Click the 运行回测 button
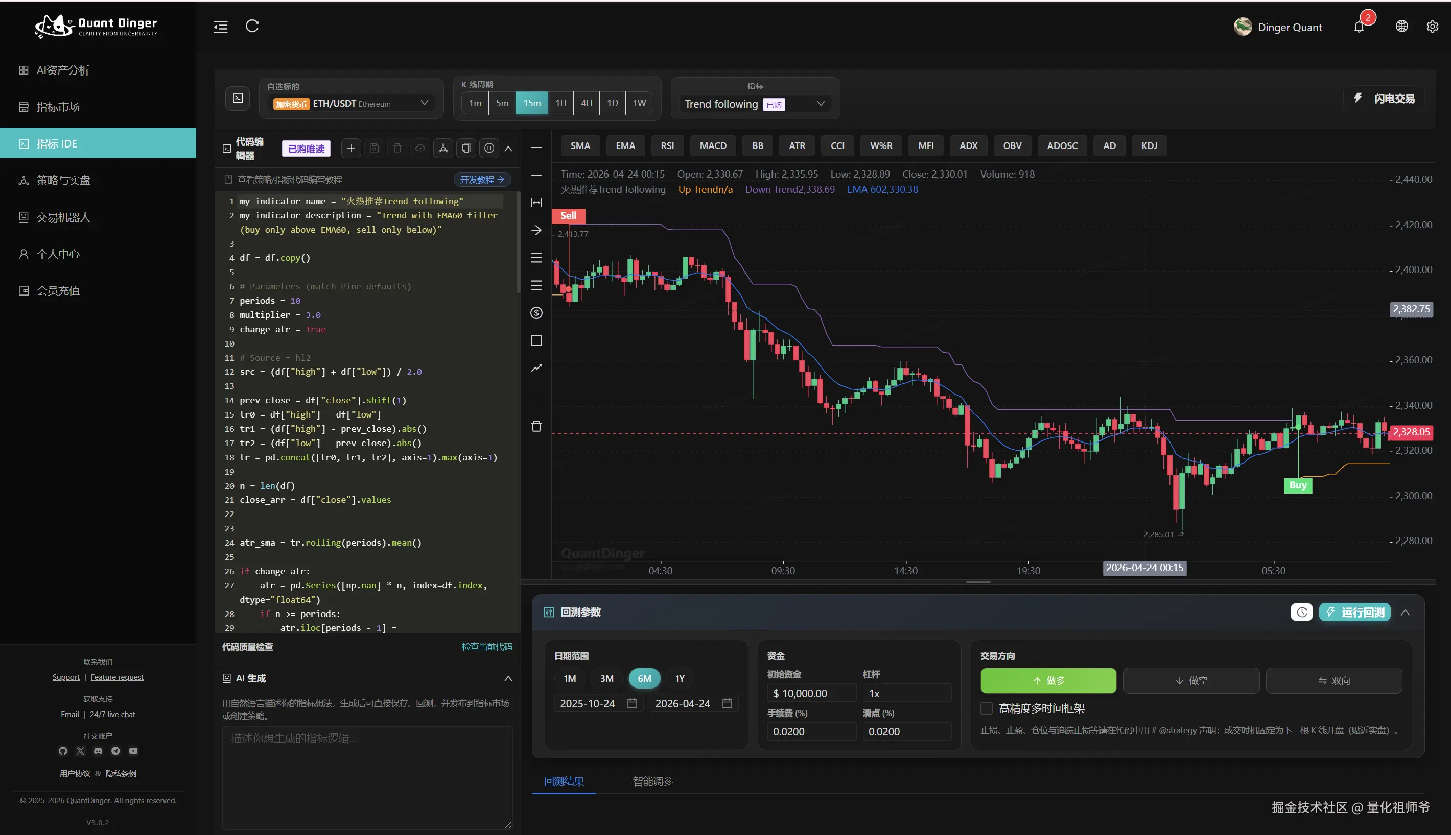 [1355, 612]
